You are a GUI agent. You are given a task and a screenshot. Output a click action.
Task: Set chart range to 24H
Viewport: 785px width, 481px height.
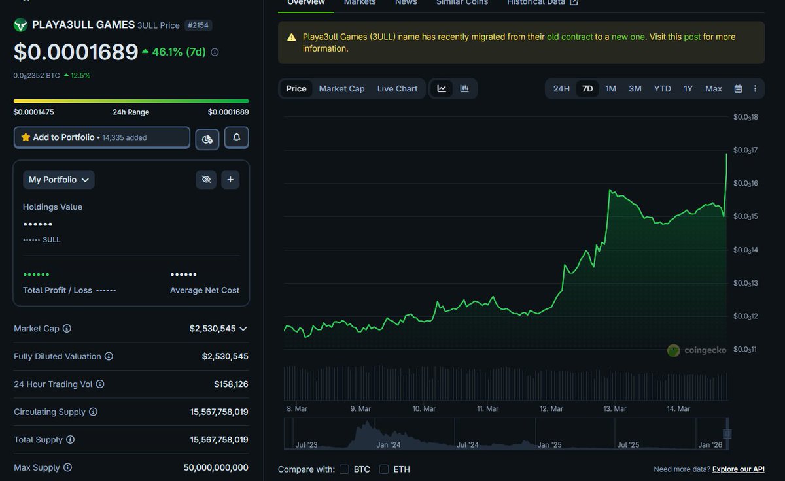point(561,89)
